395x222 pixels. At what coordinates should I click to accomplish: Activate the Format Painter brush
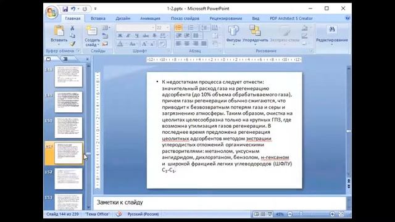73,44
